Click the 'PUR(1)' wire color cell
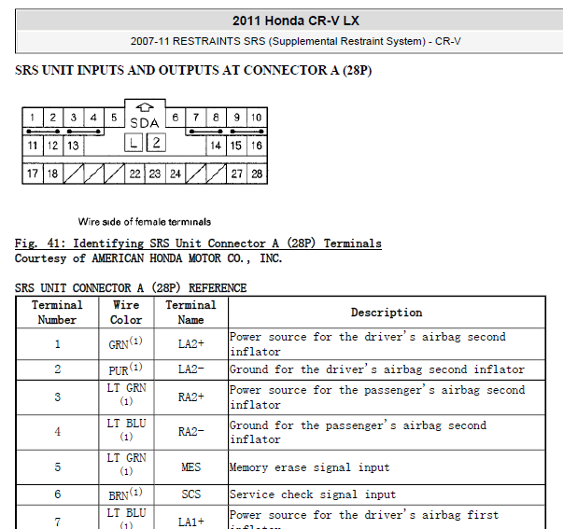Viewport: 563px width, 529px height. point(126,369)
